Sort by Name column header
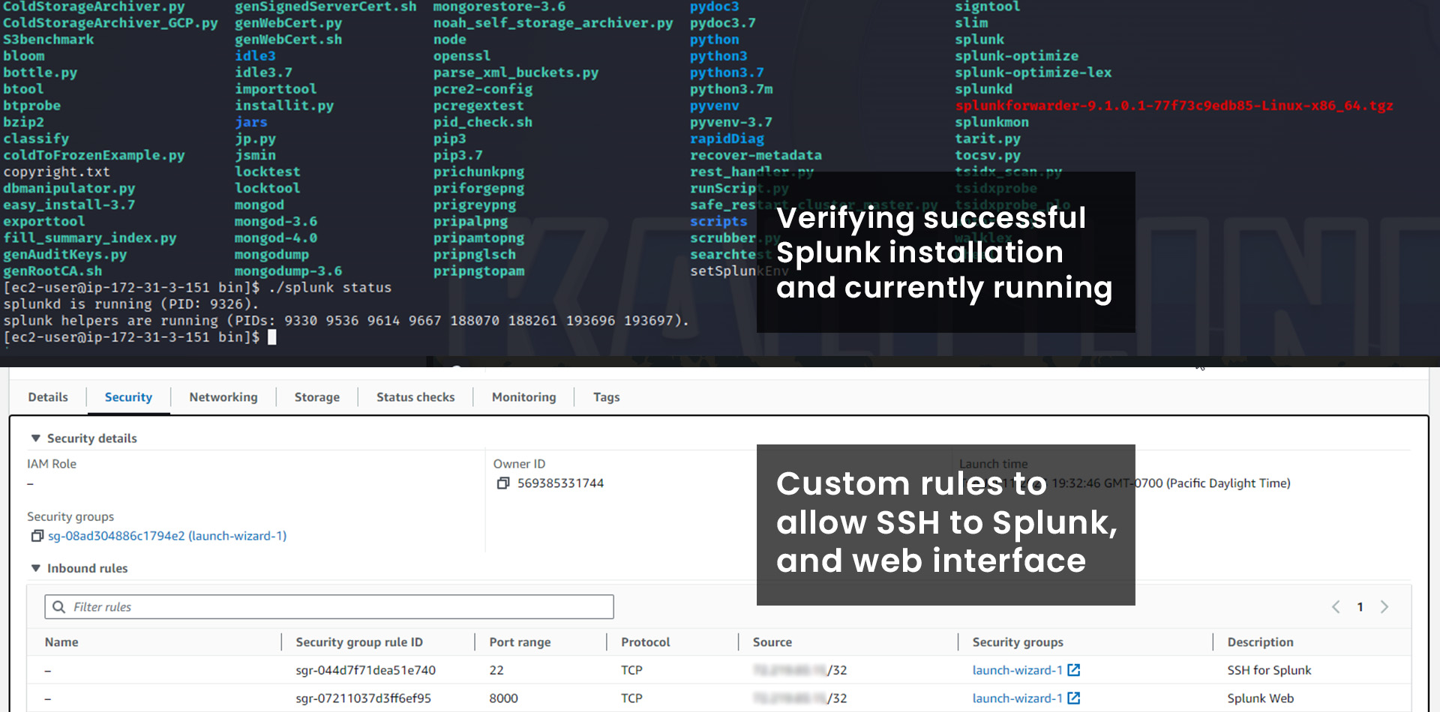Image resolution: width=1440 pixels, height=712 pixels. point(61,642)
